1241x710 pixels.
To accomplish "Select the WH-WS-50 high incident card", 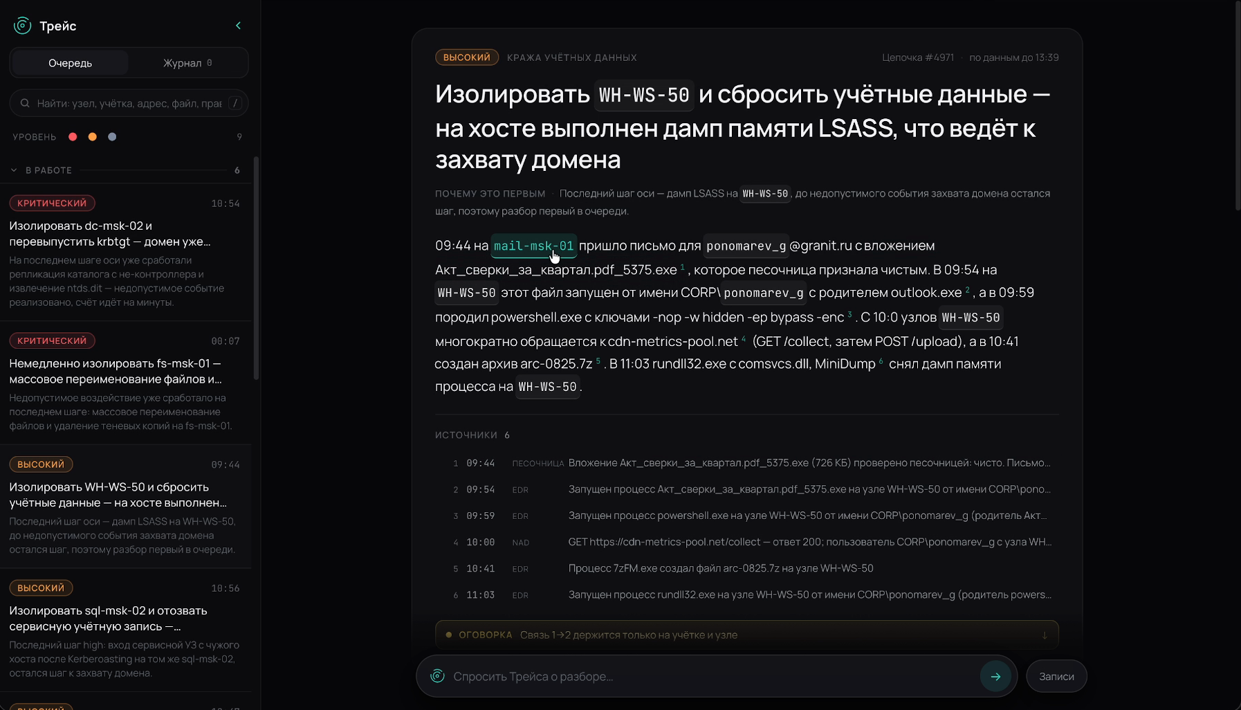I will [125, 507].
